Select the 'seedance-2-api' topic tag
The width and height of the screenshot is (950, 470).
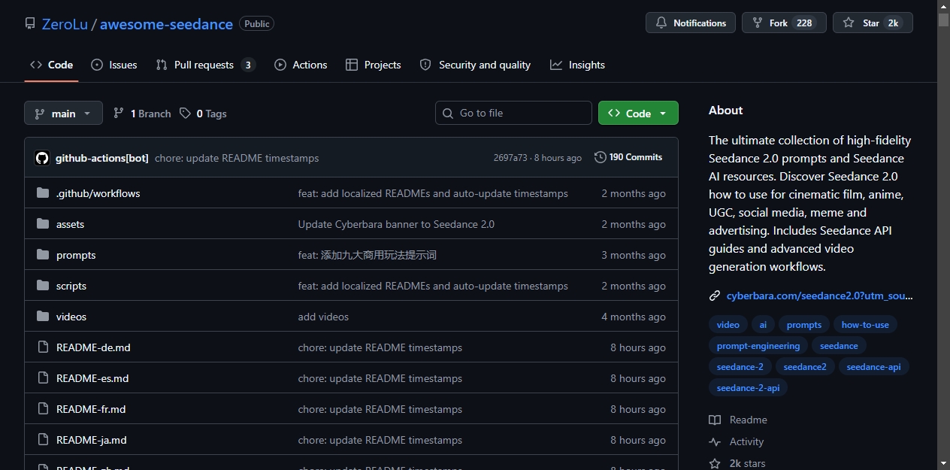point(749,388)
